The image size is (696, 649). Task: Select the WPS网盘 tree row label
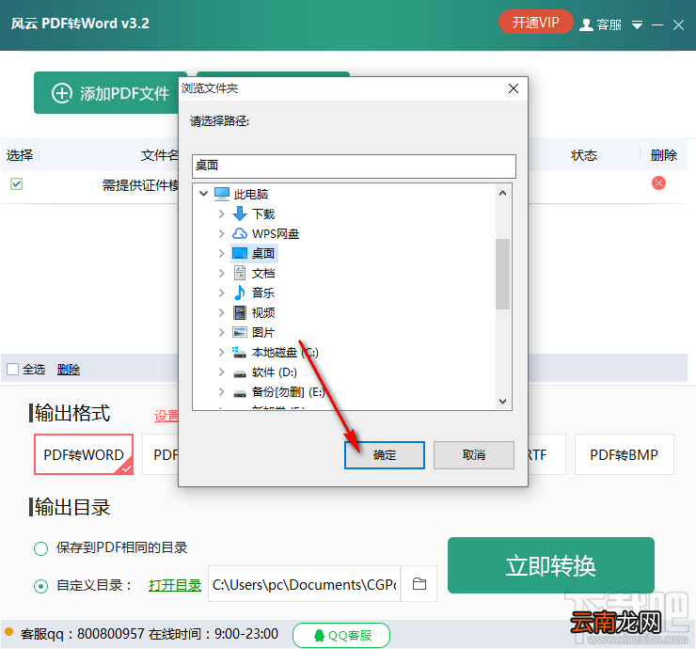276,234
